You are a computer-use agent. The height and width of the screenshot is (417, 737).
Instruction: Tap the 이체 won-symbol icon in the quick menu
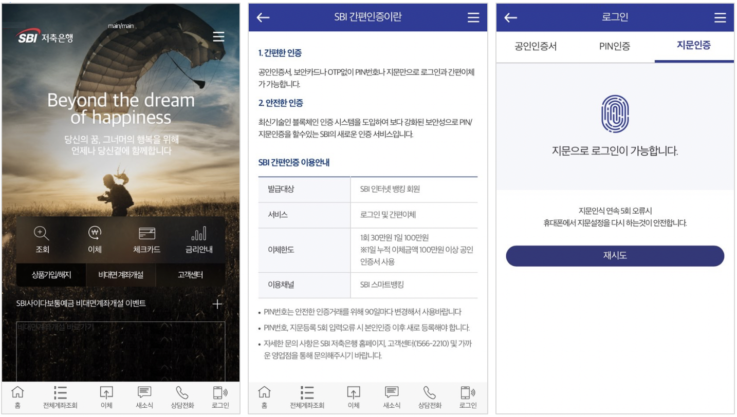[95, 234]
